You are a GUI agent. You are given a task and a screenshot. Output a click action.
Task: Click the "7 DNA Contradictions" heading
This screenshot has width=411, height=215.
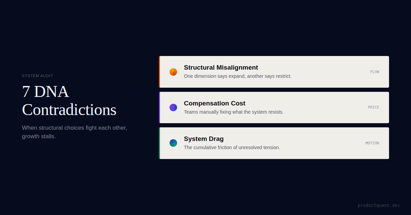tap(69, 101)
